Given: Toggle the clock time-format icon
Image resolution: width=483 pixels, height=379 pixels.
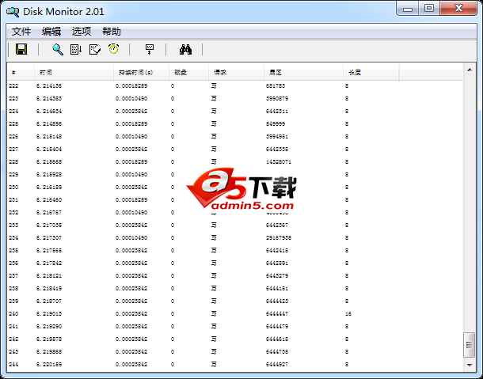Looking at the screenshot, I should coord(114,49).
